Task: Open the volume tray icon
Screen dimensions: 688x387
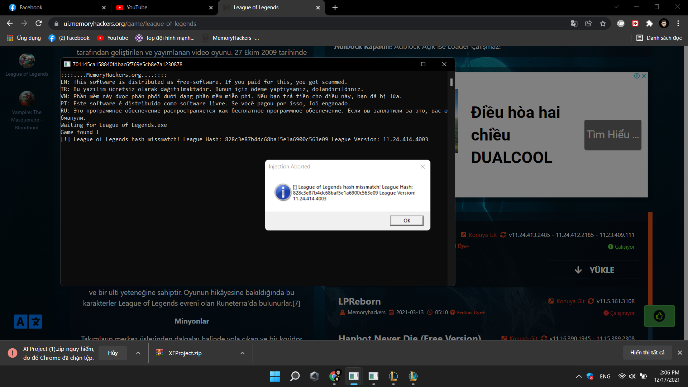Action: [x=632, y=376]
